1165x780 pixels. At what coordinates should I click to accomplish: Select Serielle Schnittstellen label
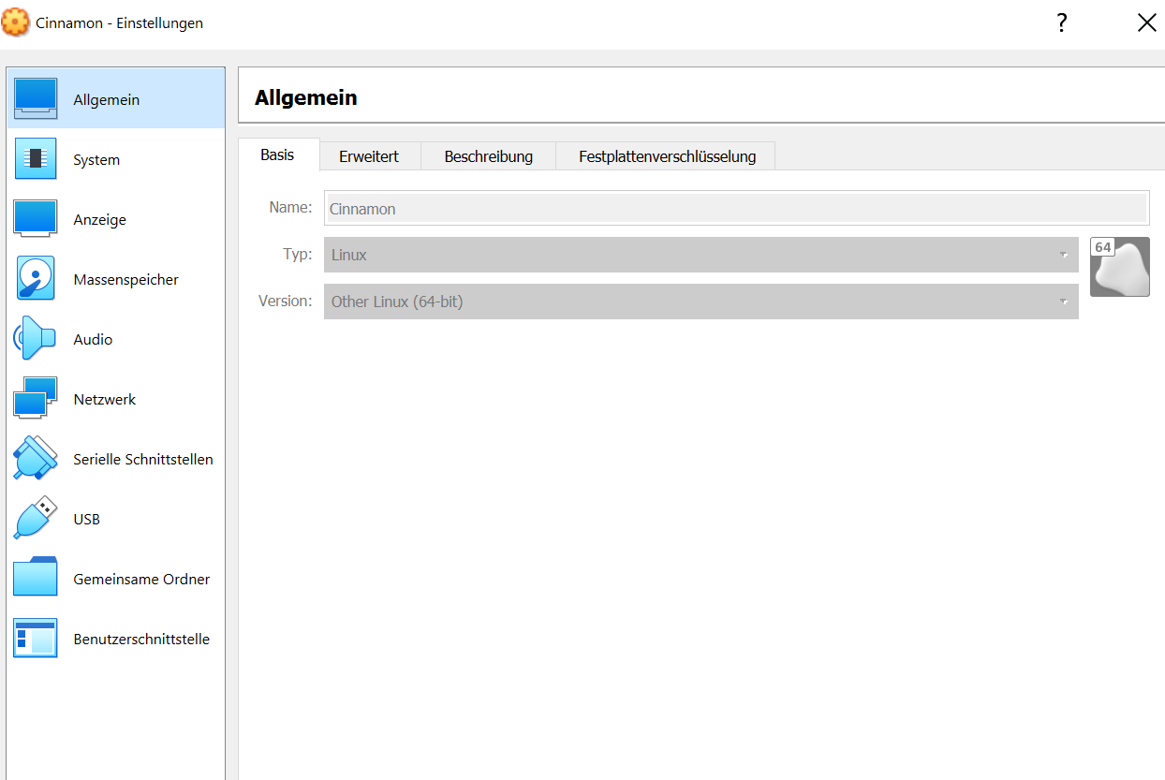(143, 460)
